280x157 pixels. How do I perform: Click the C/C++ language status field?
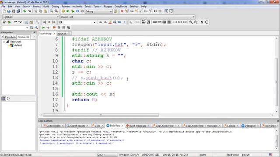pos(107,155)
